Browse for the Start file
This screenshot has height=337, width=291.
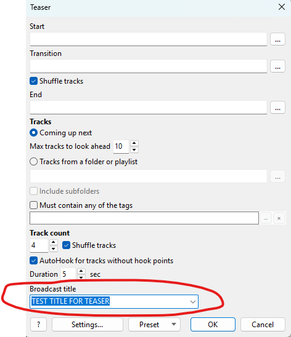click(x=277, y=39)
